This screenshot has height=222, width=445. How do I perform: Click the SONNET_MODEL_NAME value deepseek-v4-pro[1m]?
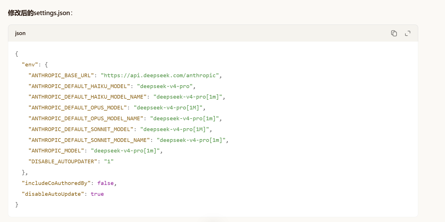pyautogui.click(x=191, y=140)
